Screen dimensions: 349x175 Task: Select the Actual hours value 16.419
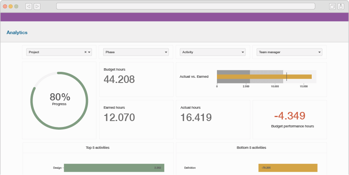(196, 117)
